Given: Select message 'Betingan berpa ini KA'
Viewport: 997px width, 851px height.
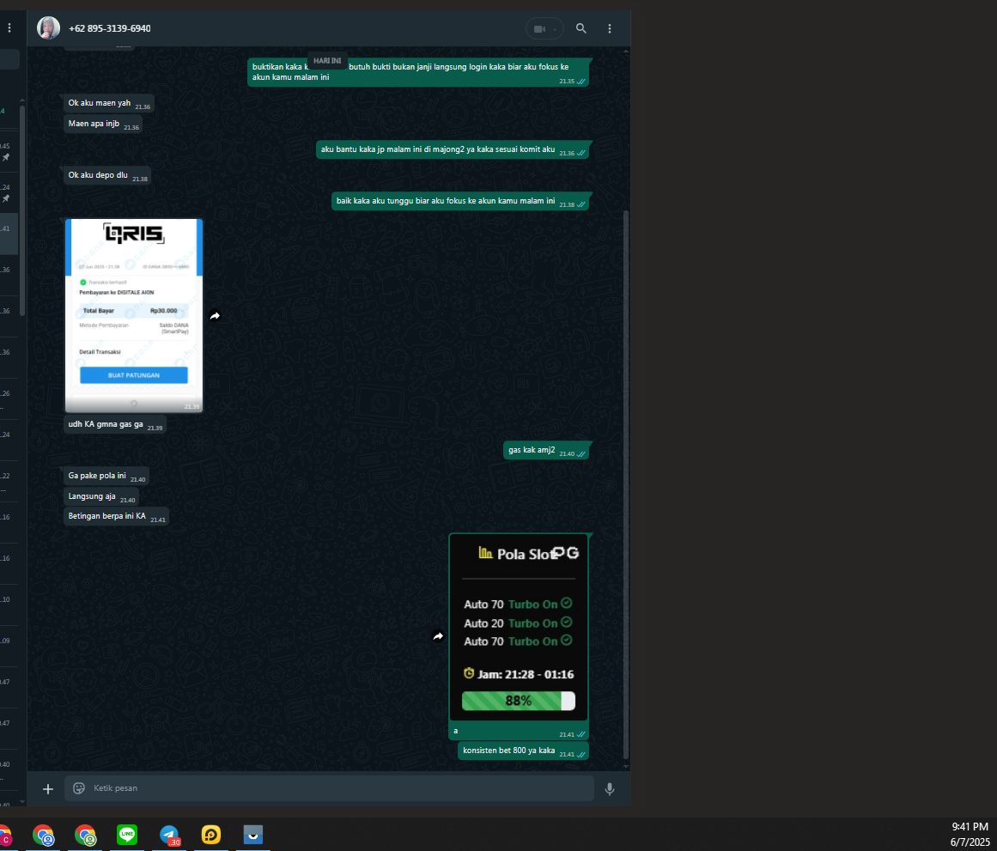Looking at the screenshot, I should point(116,516).
